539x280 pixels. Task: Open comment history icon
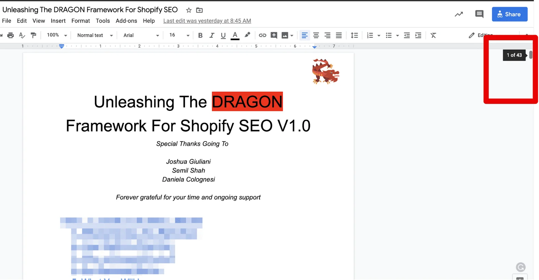(479, 14)
